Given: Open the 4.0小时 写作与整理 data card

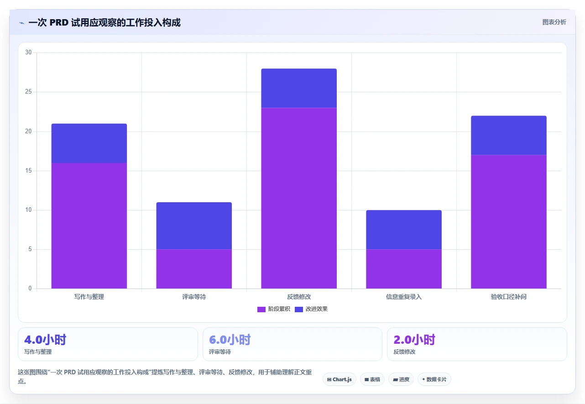Looking at the screenshot, I should pyautogui.click(x=108, y=344).
